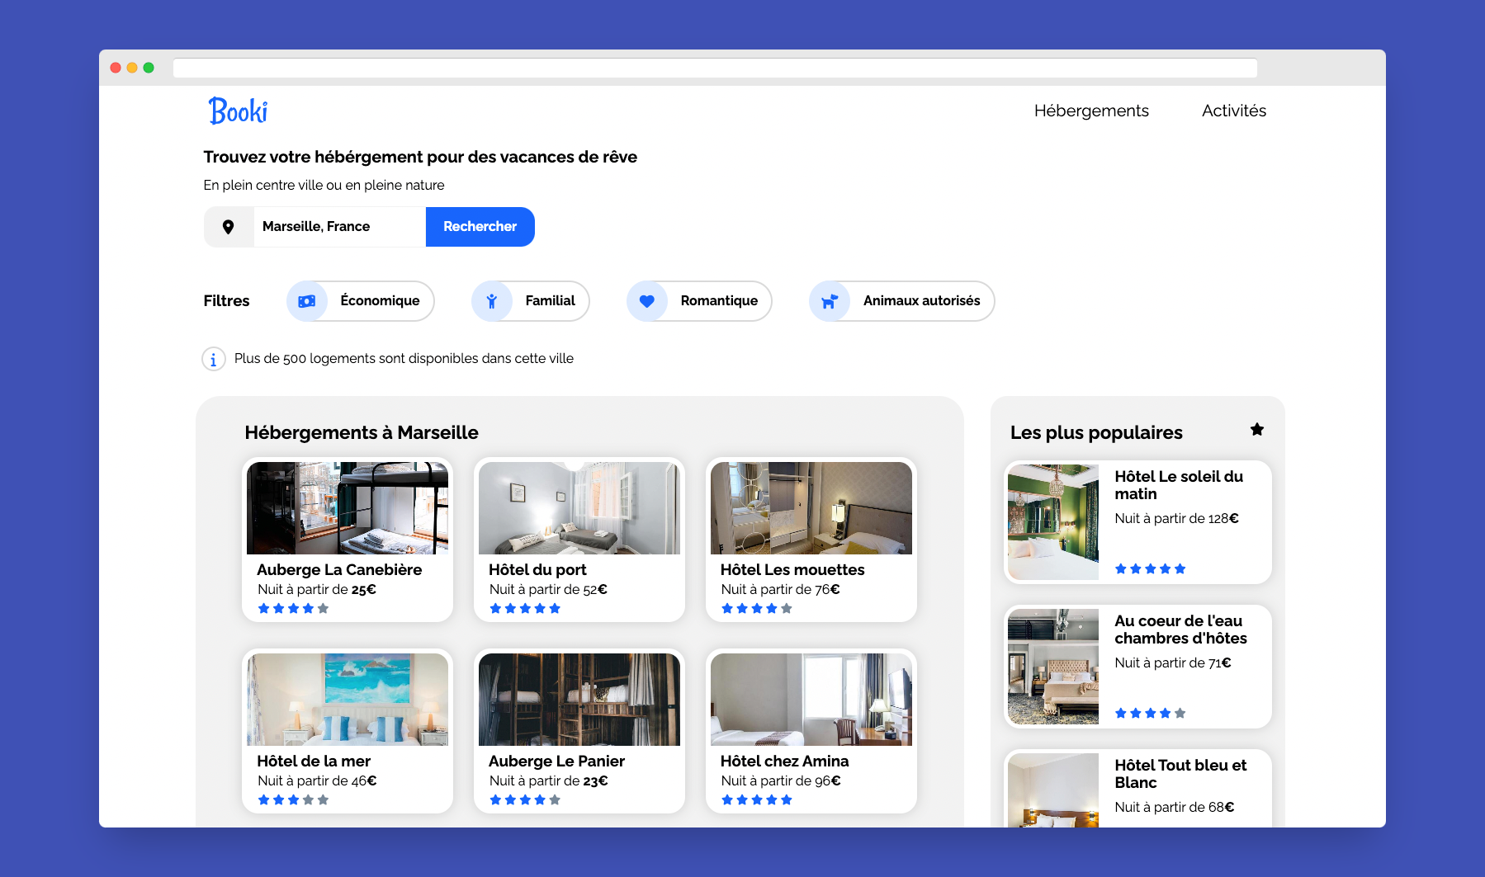
Task: Switch to the Activités section
Action: (x=1233, y=111)
